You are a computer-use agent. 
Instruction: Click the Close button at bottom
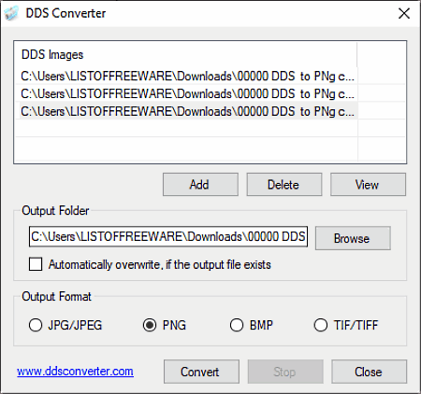point(369,372)
